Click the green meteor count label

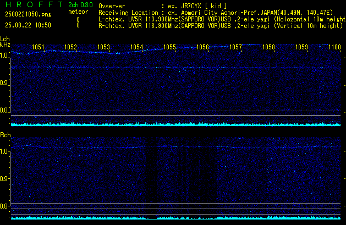tap(78, 12)
